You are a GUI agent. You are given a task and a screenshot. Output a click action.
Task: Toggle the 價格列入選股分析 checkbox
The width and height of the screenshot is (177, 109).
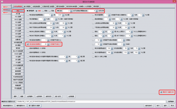point(161,92)
